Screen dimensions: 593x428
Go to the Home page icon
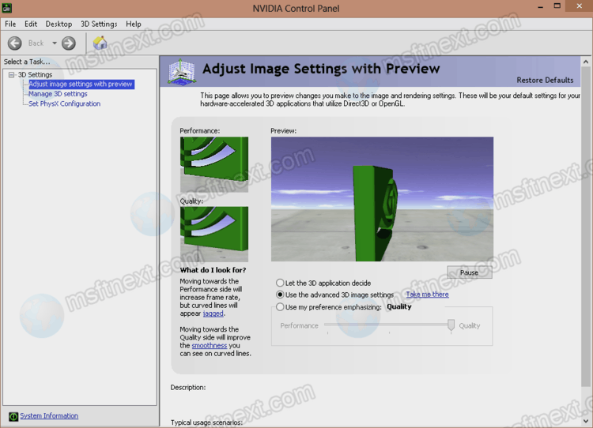(x=100, y=43)
